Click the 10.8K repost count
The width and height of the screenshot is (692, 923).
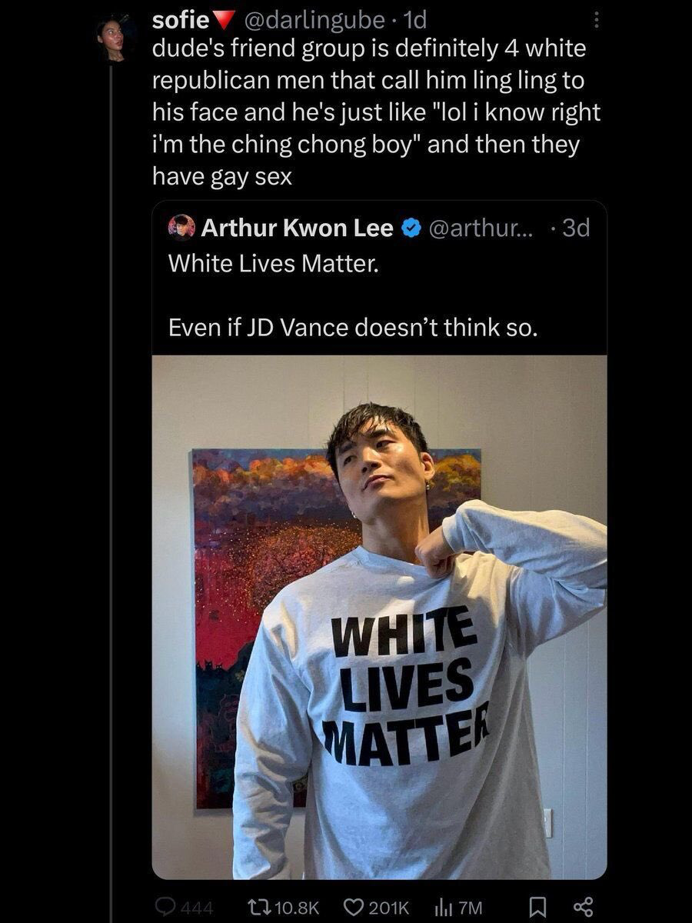[x=297, y=908]
